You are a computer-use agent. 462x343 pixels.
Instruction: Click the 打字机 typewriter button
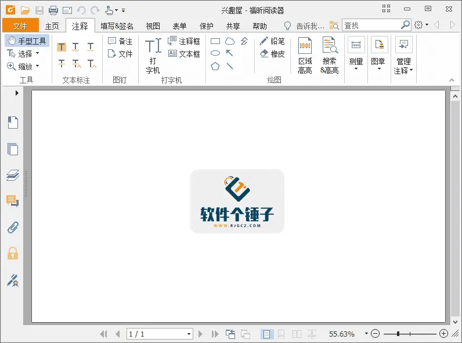click(153, 55)
